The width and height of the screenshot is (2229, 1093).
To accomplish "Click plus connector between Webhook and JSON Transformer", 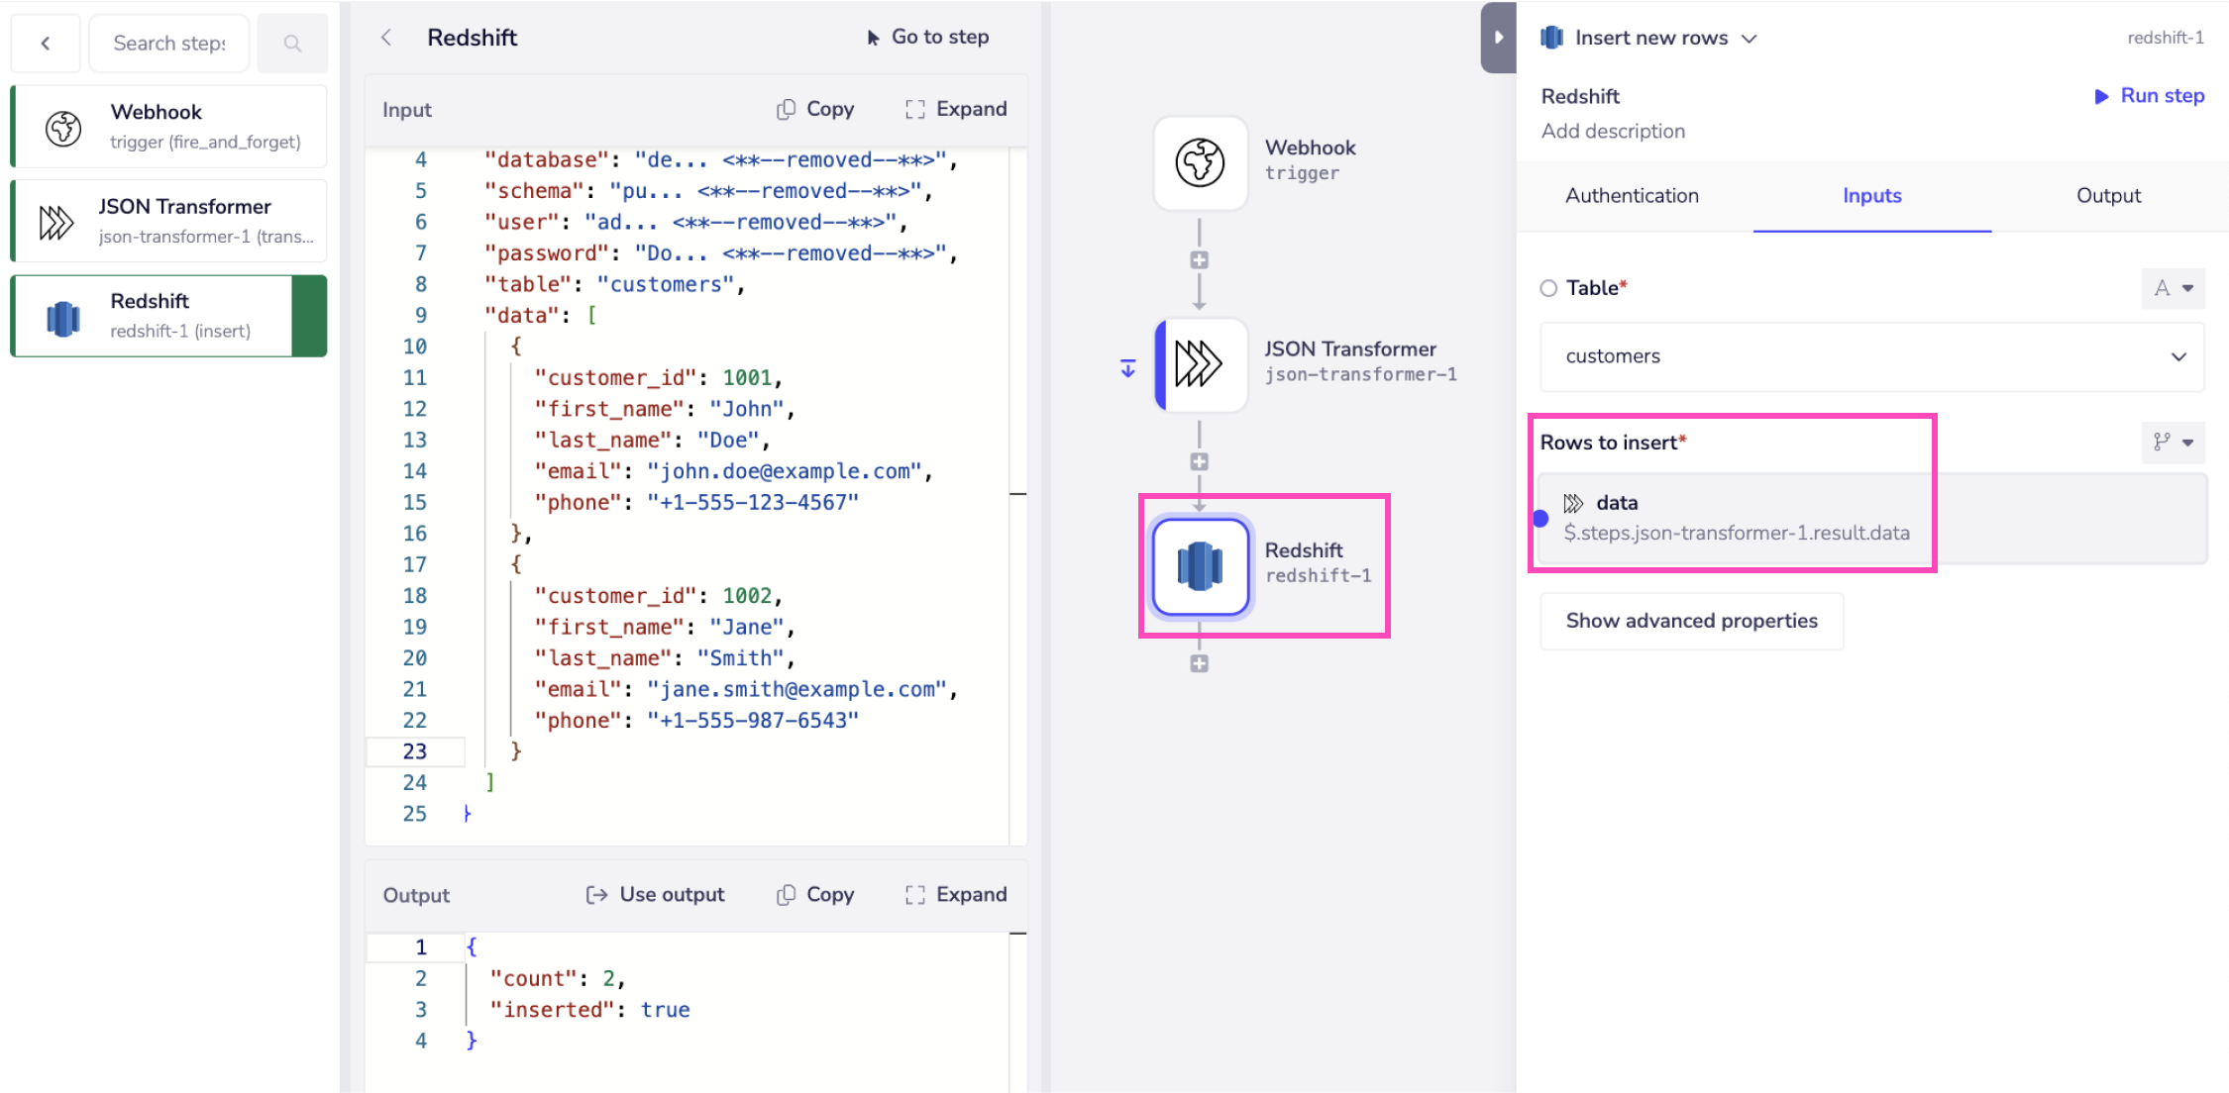I will pyautogui.click(x=1199, y=260).
